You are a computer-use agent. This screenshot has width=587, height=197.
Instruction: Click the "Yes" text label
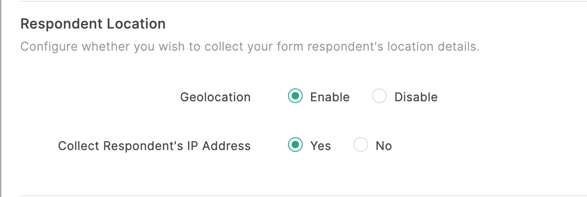(320, 146)
